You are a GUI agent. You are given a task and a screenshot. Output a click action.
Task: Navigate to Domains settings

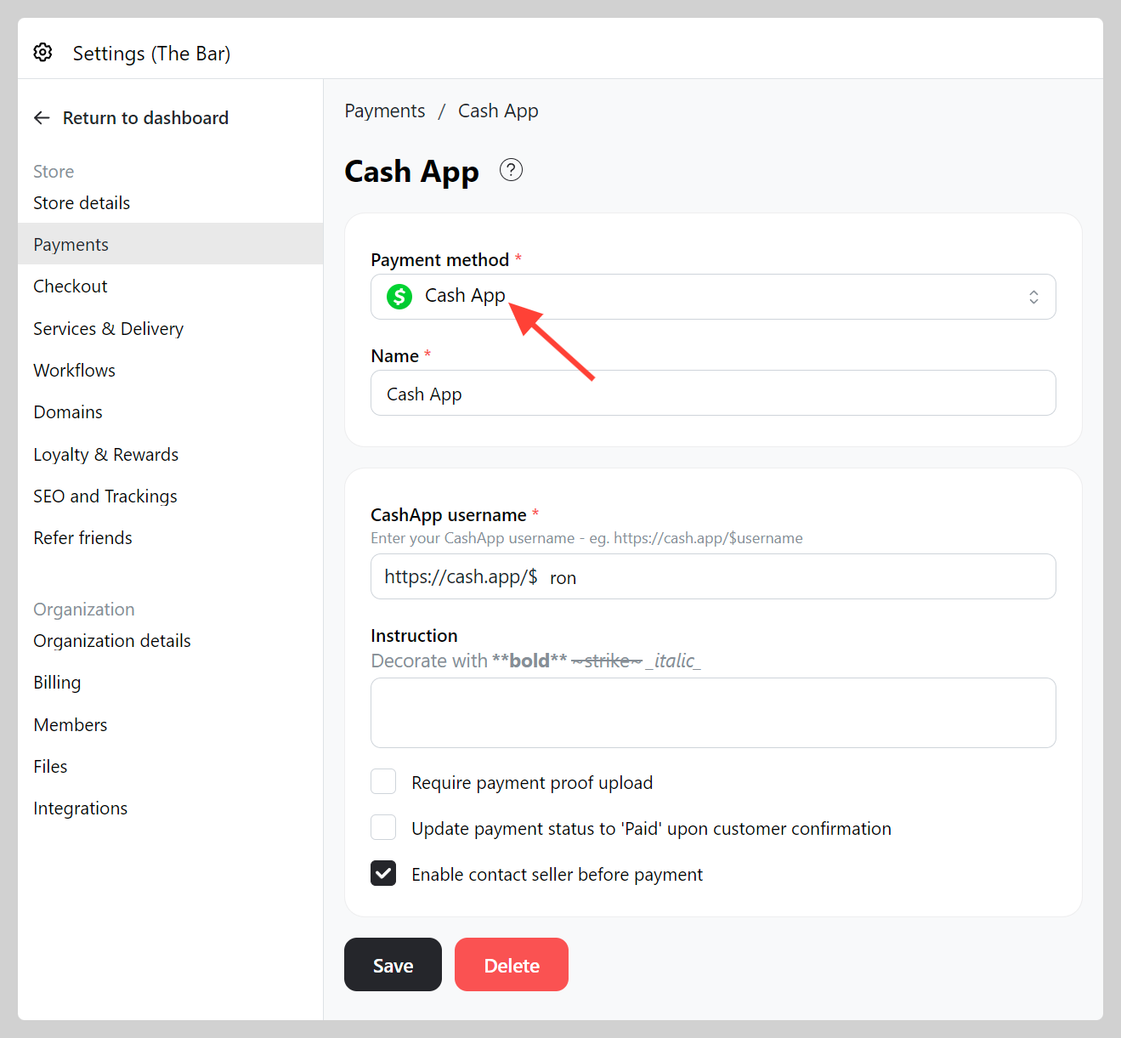(x=68, y=412)
